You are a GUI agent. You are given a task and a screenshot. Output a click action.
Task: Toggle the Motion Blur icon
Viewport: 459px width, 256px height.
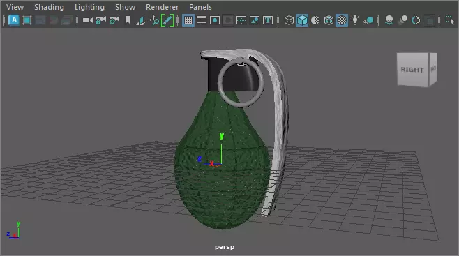pos(402,20)
